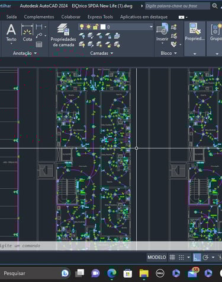
Task: Click the leader line annotation icon
Action: [39, 36]
